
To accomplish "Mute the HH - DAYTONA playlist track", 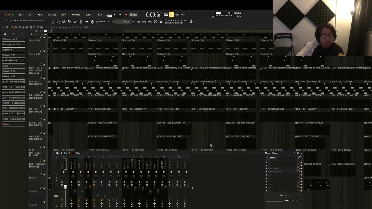I will point(44,106).
